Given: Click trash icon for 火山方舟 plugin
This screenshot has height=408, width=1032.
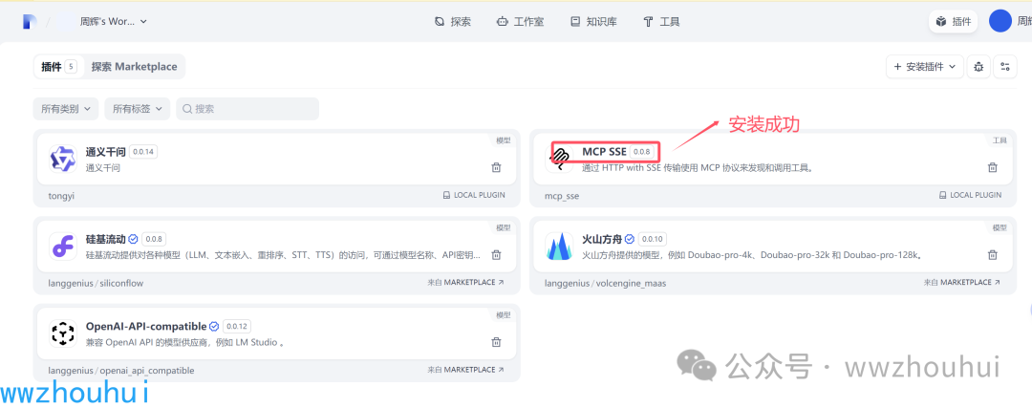Looking at the screenshot, I should [x=992, y=255].
